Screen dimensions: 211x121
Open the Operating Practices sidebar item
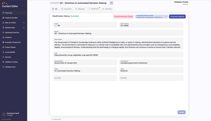(12, 32)
